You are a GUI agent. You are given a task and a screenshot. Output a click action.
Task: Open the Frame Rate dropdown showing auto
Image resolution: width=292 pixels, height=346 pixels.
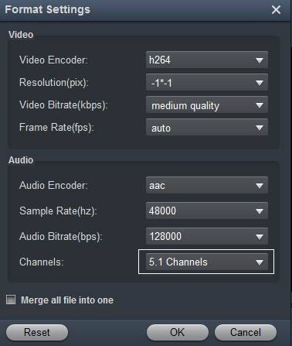pyautogui.click(x=207, y=127)
